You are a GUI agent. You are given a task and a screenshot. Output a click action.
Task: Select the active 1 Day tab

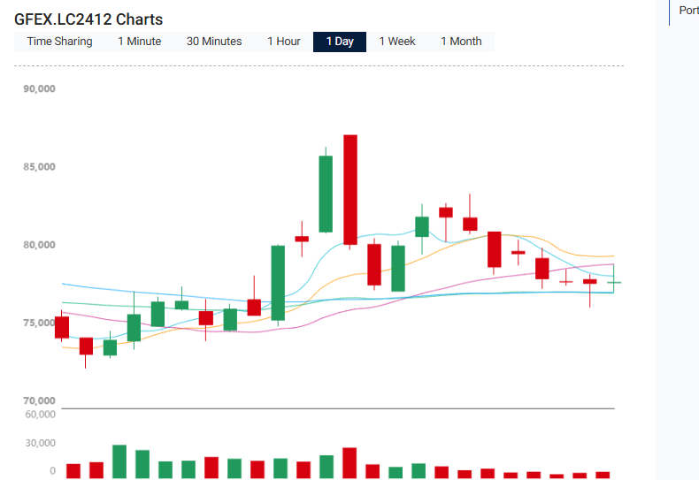pos(340,42)
